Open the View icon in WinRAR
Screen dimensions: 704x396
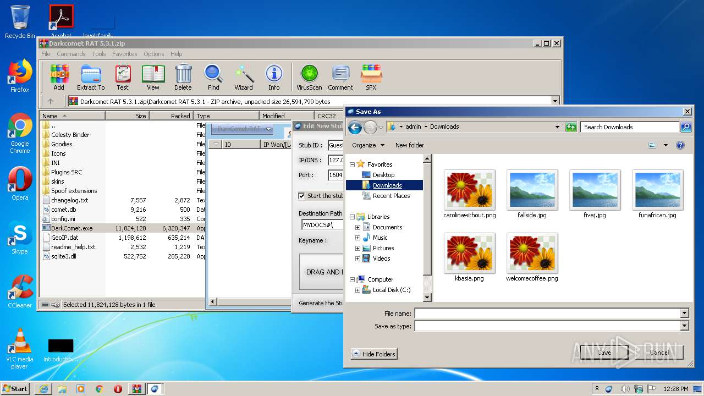tap(153, 78)
